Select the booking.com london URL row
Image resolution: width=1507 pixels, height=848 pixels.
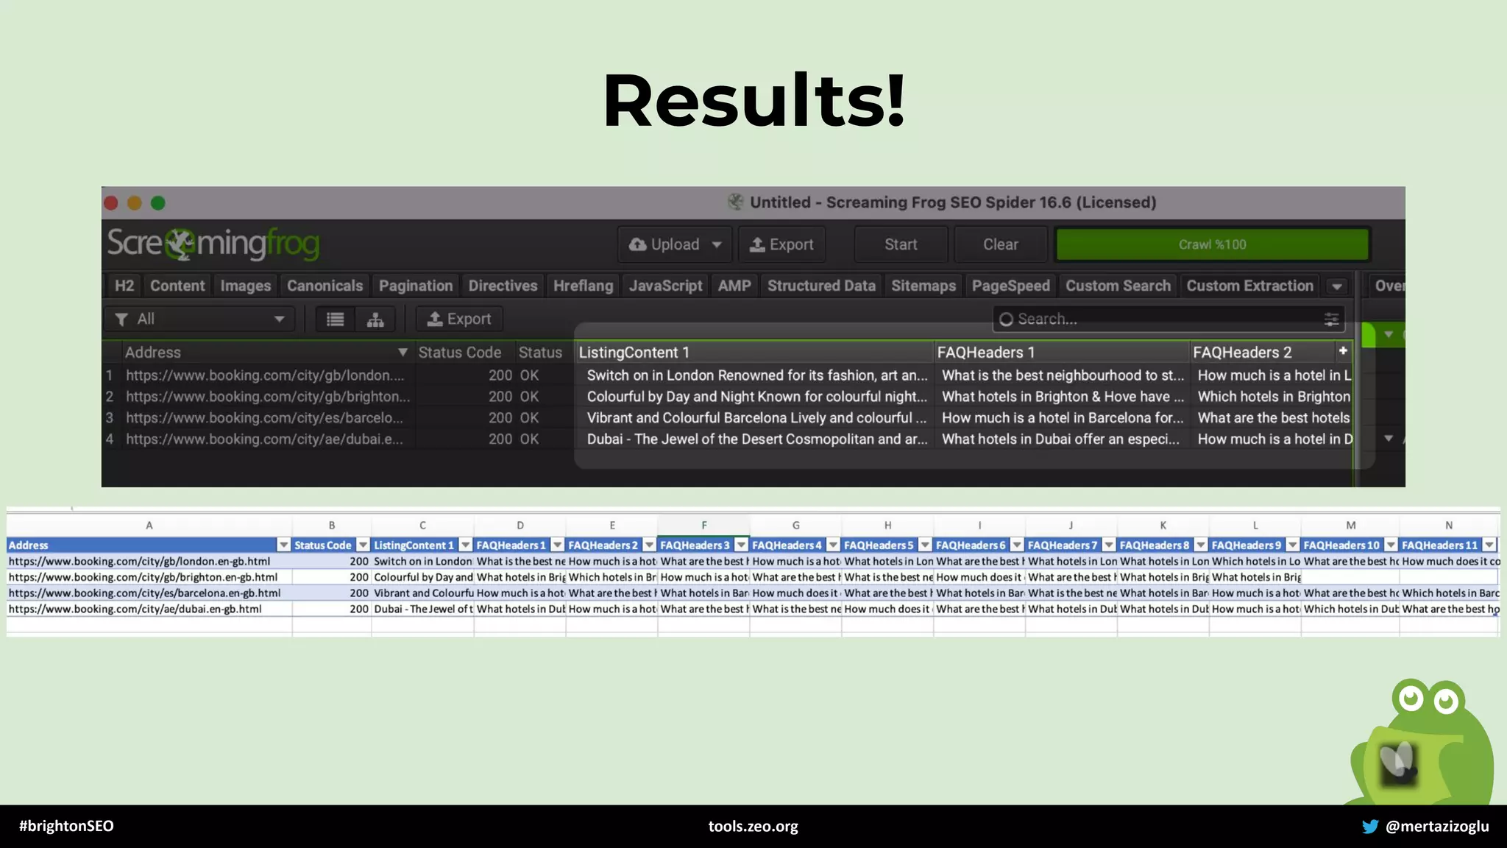pyautogui.click(x=265, y=375)
